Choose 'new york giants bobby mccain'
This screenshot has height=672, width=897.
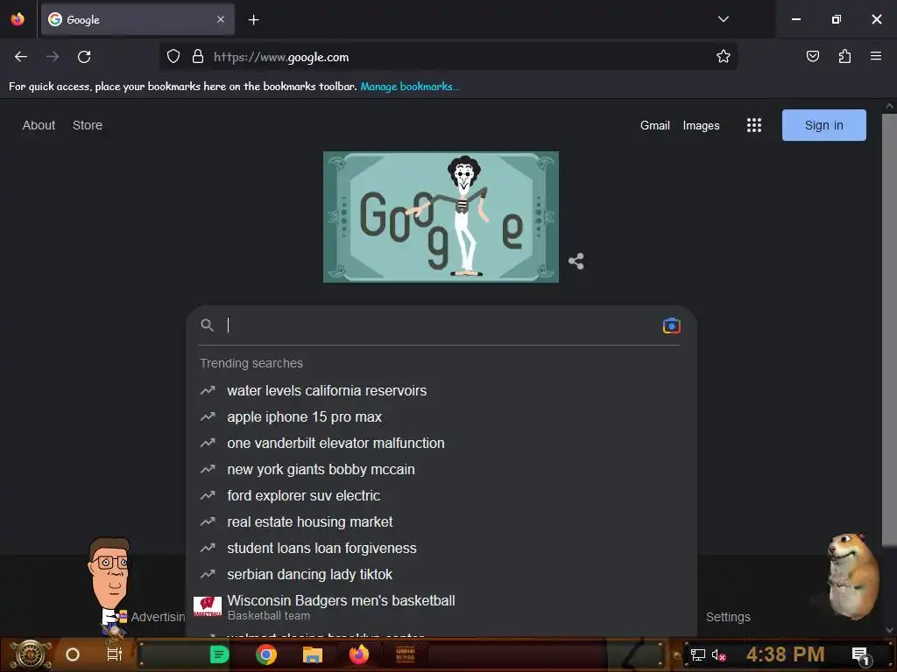click(441, 470)
